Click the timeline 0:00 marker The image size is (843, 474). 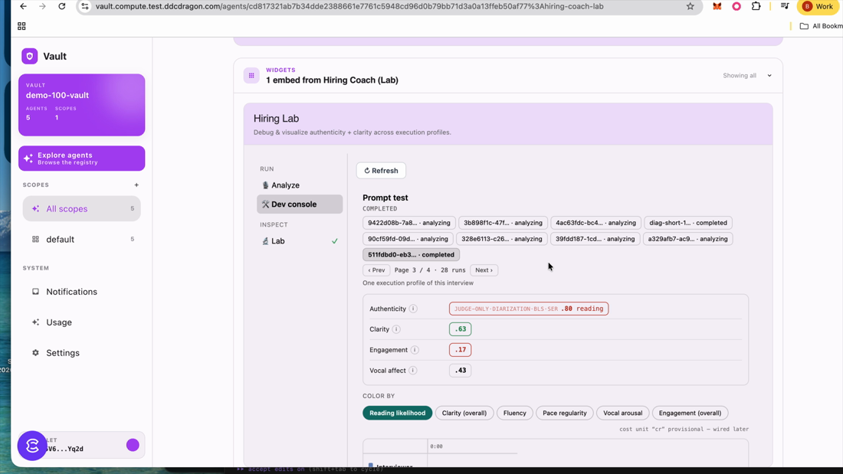pyautogui.click(x=436, y=446)
